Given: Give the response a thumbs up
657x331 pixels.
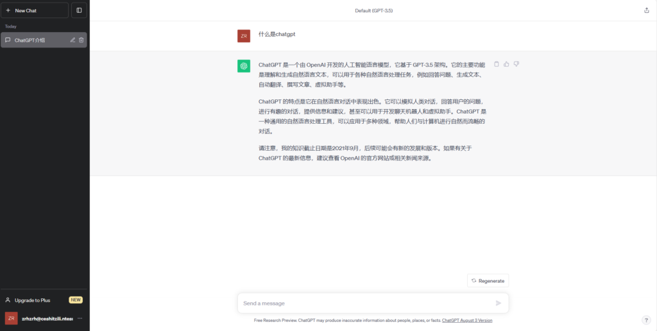Looking at the screenshot, I should 506,64.
